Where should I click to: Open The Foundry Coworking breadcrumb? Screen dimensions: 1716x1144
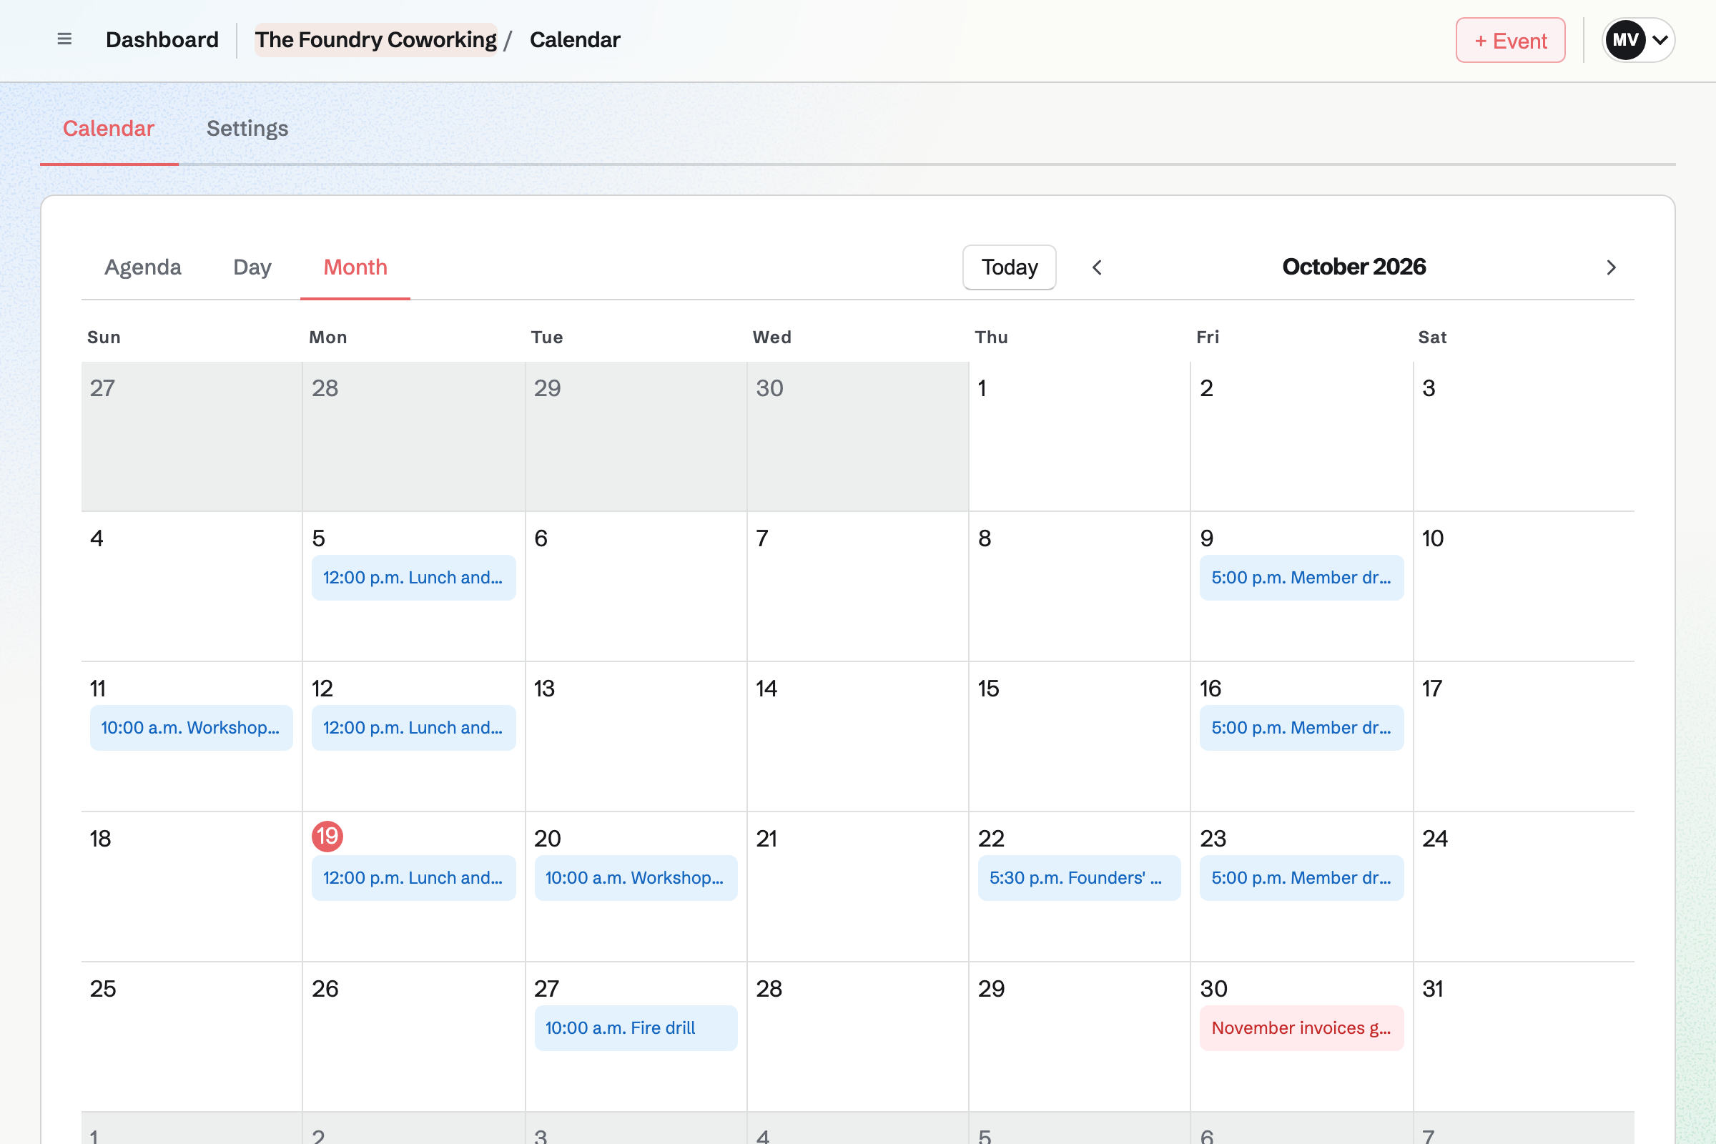coord(376,40)
